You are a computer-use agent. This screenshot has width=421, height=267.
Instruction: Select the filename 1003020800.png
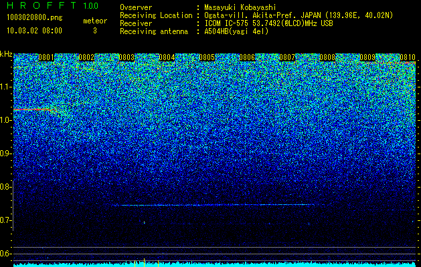(x=35, y=17)
